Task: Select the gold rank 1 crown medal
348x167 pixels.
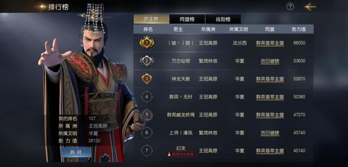Action: (147, 42)
